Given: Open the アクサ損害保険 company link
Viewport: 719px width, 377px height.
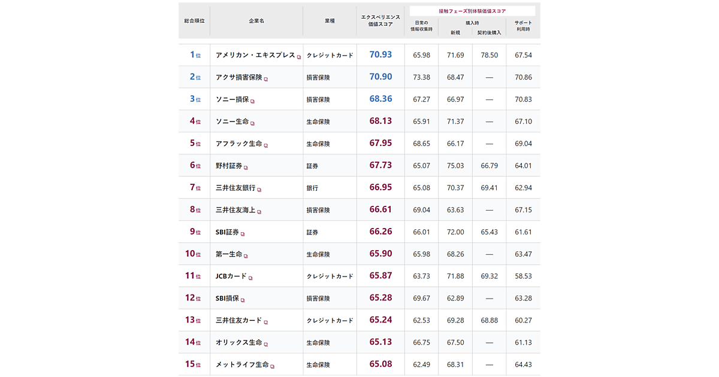Looking at the screenshot, I should [239, 77].
